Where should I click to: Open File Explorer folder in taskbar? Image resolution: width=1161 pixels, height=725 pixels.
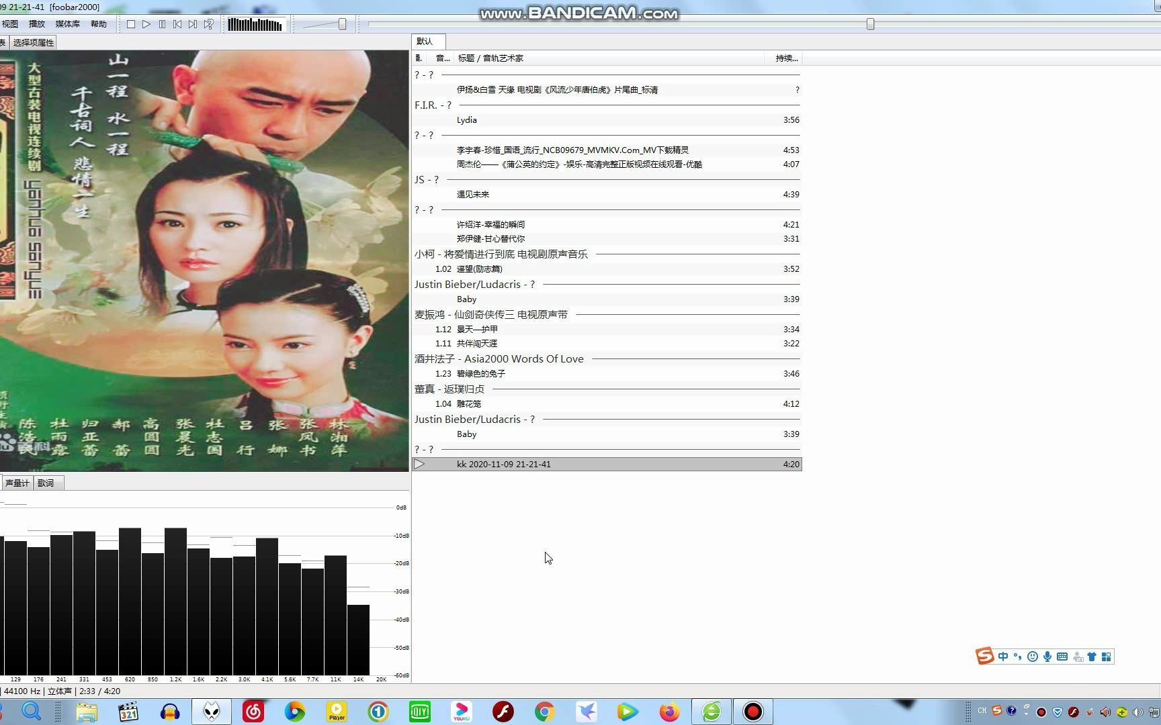pos(87,712)
